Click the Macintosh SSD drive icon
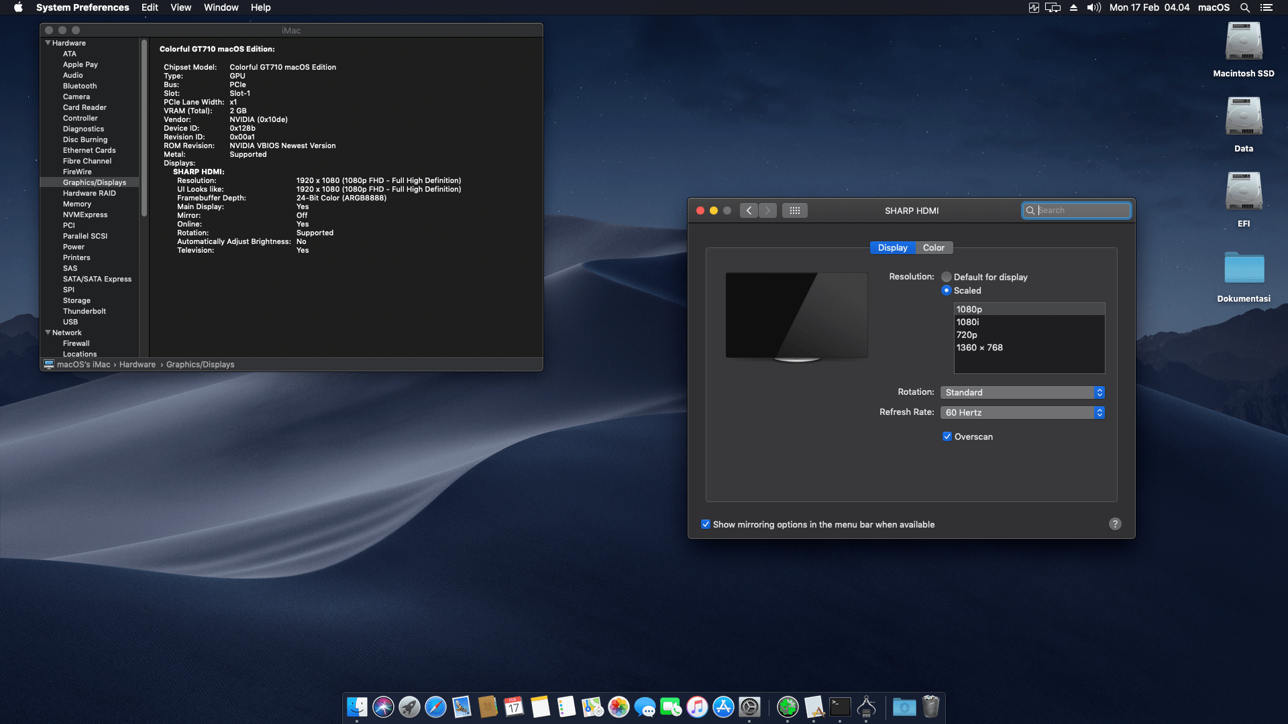The height and width of the screenshot is (724, 1288). click(1243, 42)
